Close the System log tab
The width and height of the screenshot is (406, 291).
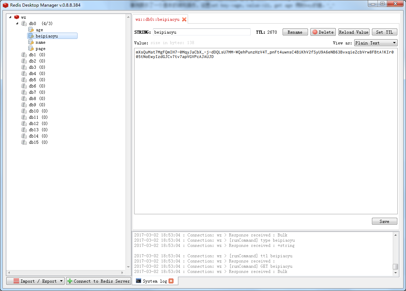171,281
